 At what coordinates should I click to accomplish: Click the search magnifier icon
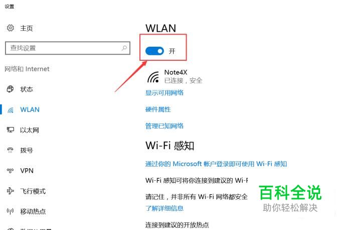124,48
